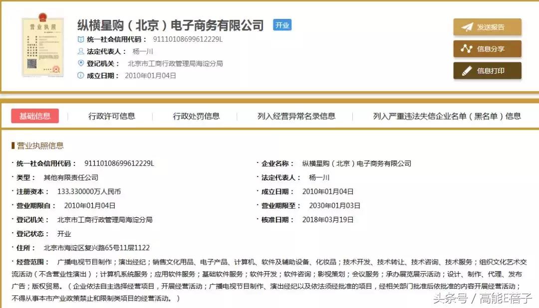This screenshot has width=539, height=308.
Task: Click the 开业 status badge
Action: click(281, 24)
